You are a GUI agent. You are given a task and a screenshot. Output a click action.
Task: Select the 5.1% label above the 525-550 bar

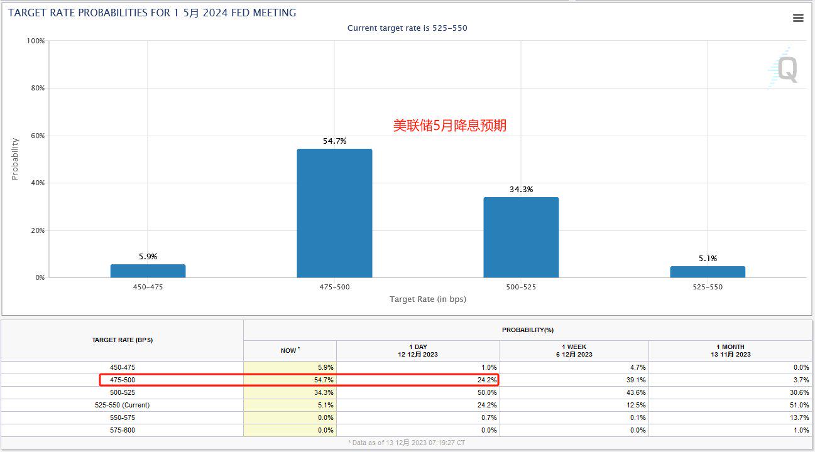point(708,258)
